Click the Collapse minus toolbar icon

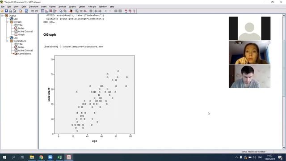pos(110,11)
